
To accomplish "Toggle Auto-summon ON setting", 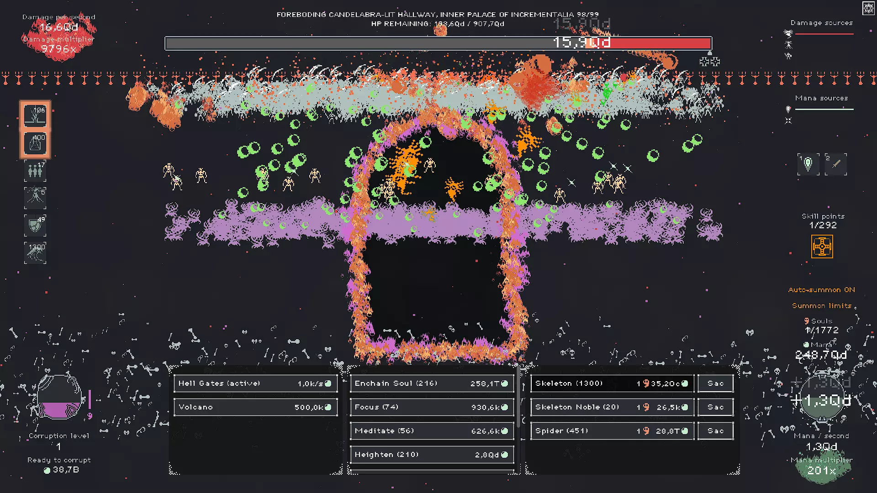I will (x=821, y=290).
